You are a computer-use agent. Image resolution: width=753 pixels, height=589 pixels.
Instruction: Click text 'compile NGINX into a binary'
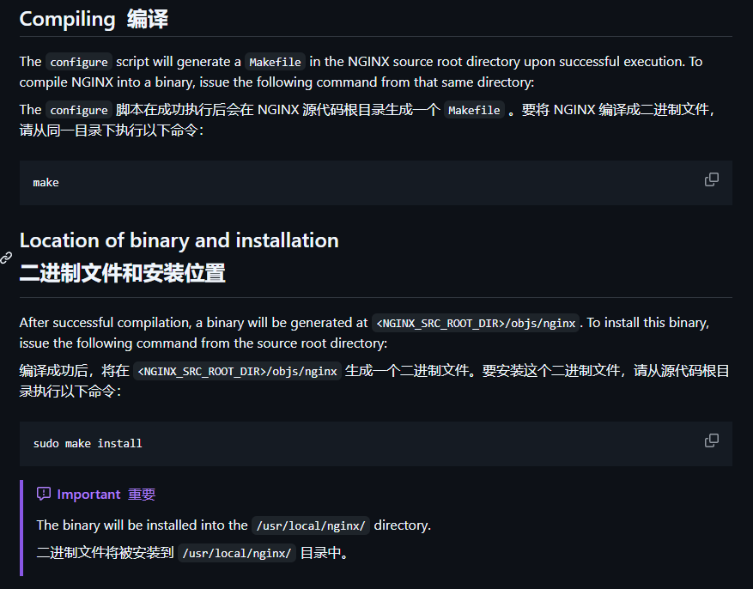107,82
